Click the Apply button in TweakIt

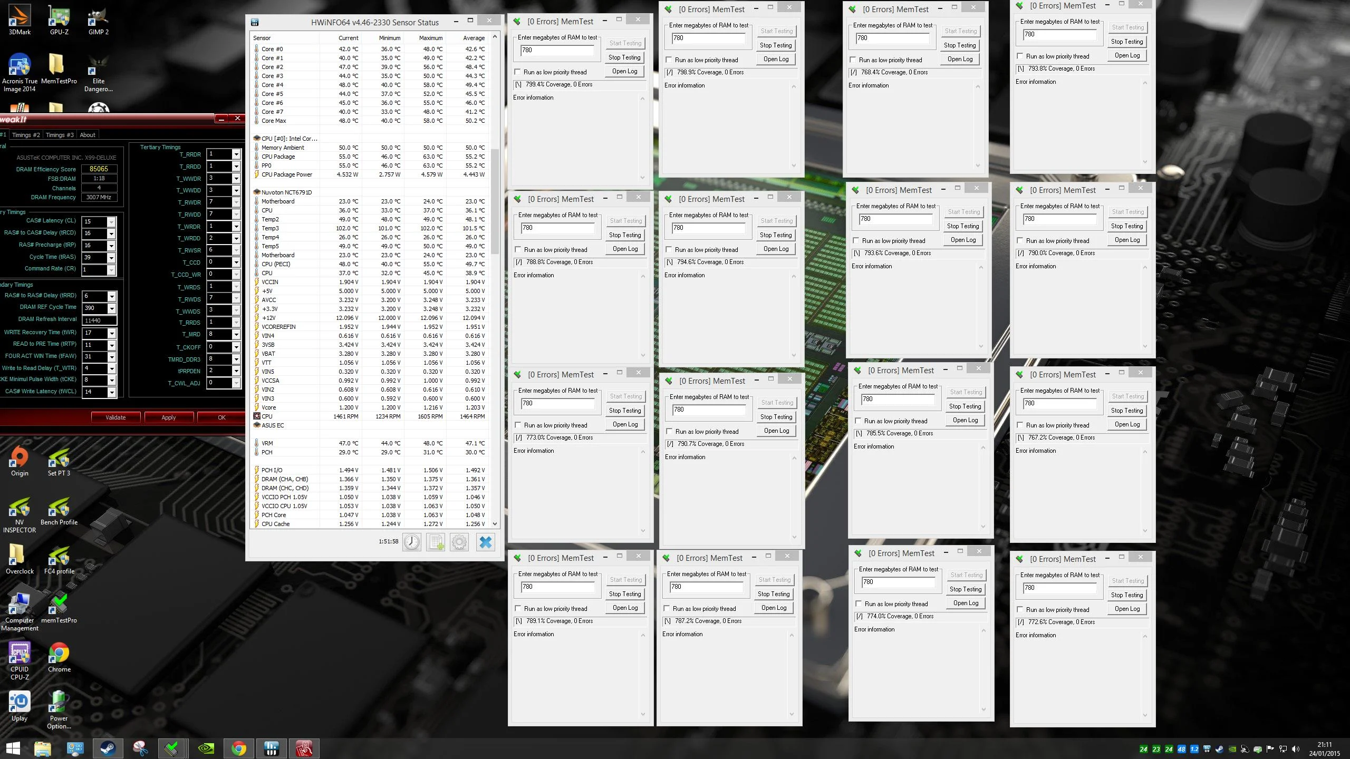coord(169,417)
